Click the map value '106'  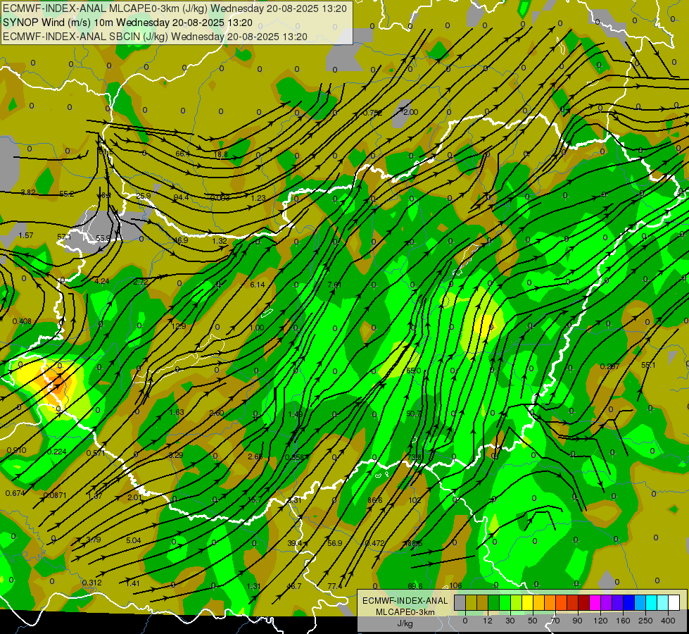pyautogui.click(x=455, y=585)
